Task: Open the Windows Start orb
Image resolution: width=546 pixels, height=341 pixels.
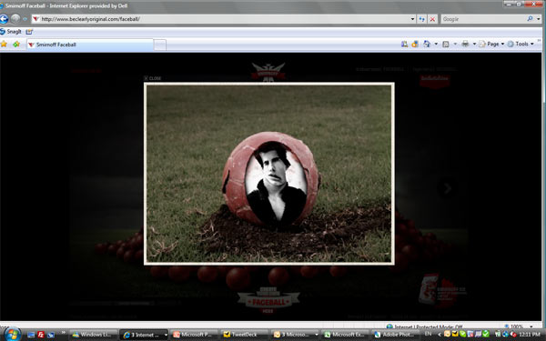Action: (x=13, y=335)
